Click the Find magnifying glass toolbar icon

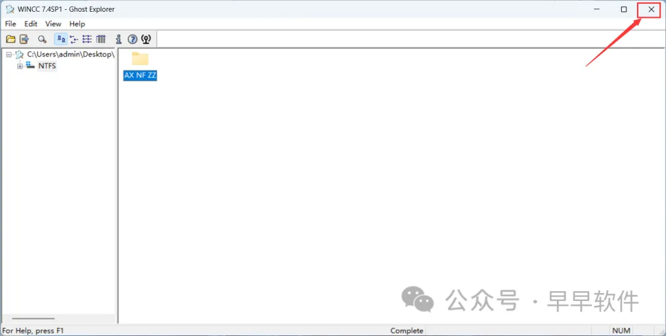coord(42,39)
